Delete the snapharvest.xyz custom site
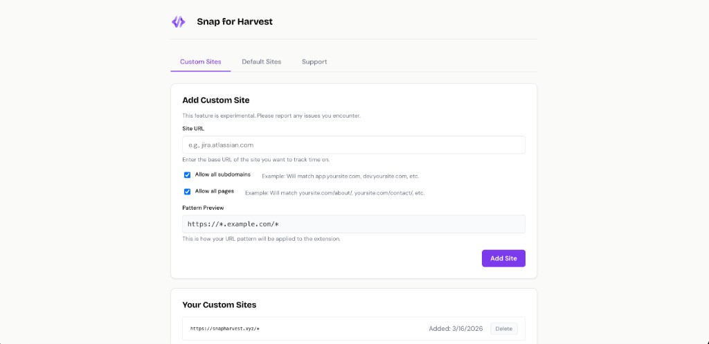This screenshot has height=344, width=709. (504, 329)
